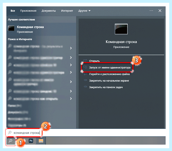Click magnifier icon inside search box
Image resolution: width=172 pixels, height=151 pixels.
click(x=10, y=132)
